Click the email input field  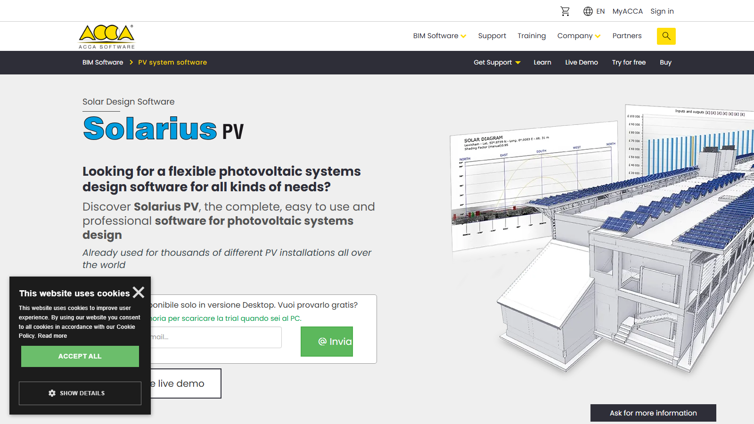click(x=216, y=337)
